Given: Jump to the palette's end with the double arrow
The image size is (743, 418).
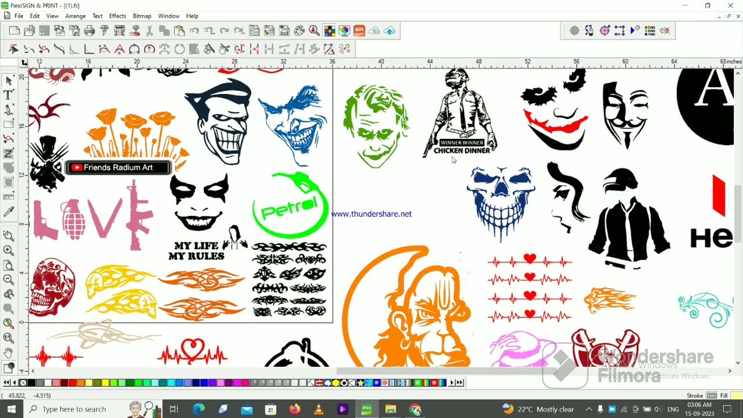Looking at the screenshot, I should click(x=460, y=383).
